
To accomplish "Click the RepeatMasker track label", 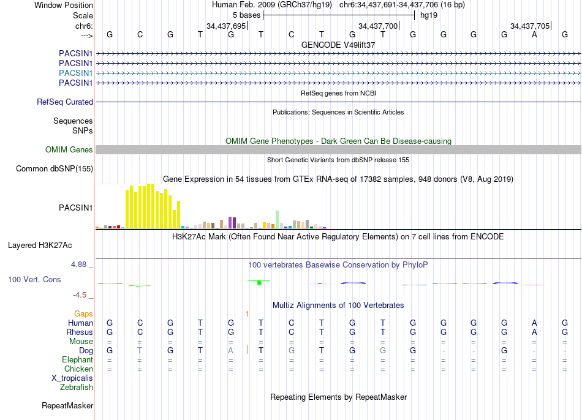I will pyautogui.click(x=67, y=405).
